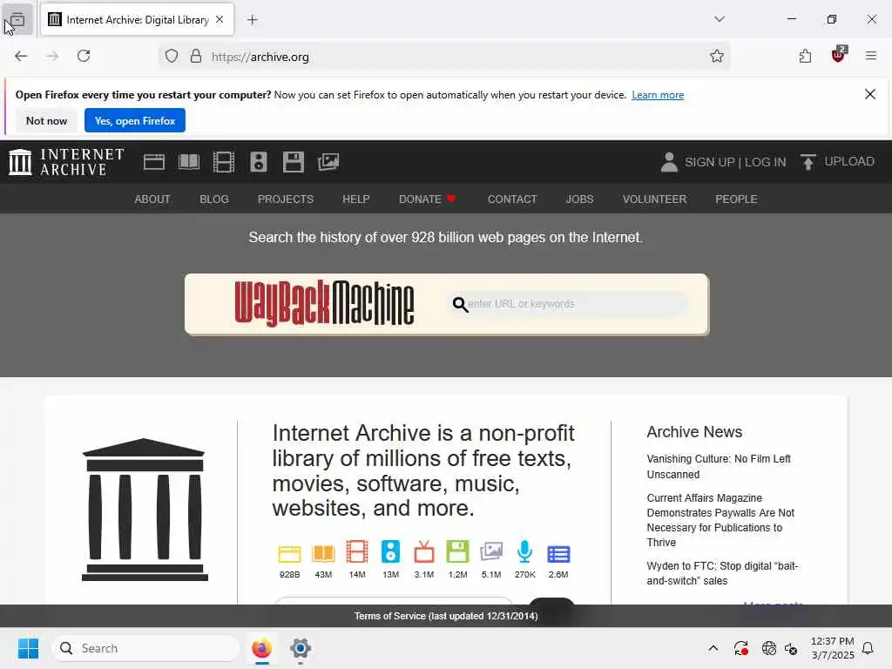Open Wyden to FTC bait-and-switch article

point(722,573)
